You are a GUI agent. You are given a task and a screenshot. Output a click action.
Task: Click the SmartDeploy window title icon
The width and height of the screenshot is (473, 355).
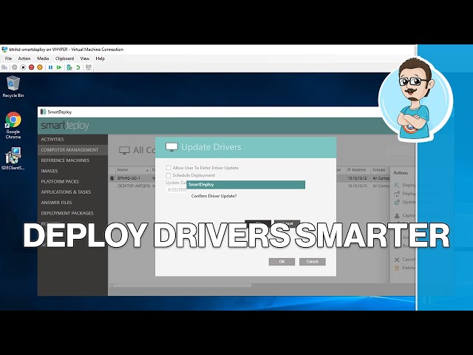click(43, 112)
